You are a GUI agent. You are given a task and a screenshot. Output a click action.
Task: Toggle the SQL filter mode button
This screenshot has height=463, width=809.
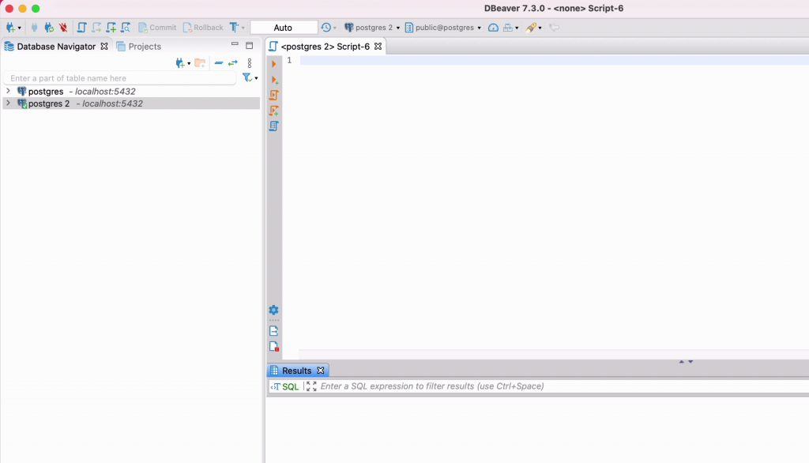[x=285, y=386]
